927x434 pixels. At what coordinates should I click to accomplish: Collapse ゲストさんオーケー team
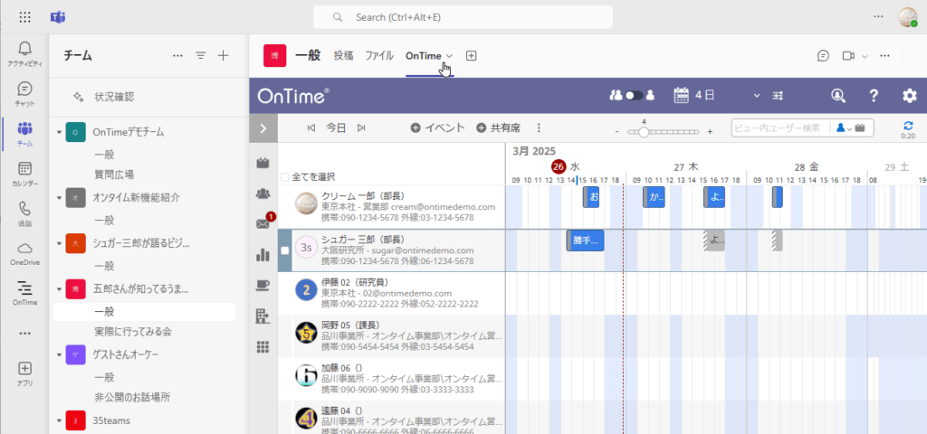point(59,354)
